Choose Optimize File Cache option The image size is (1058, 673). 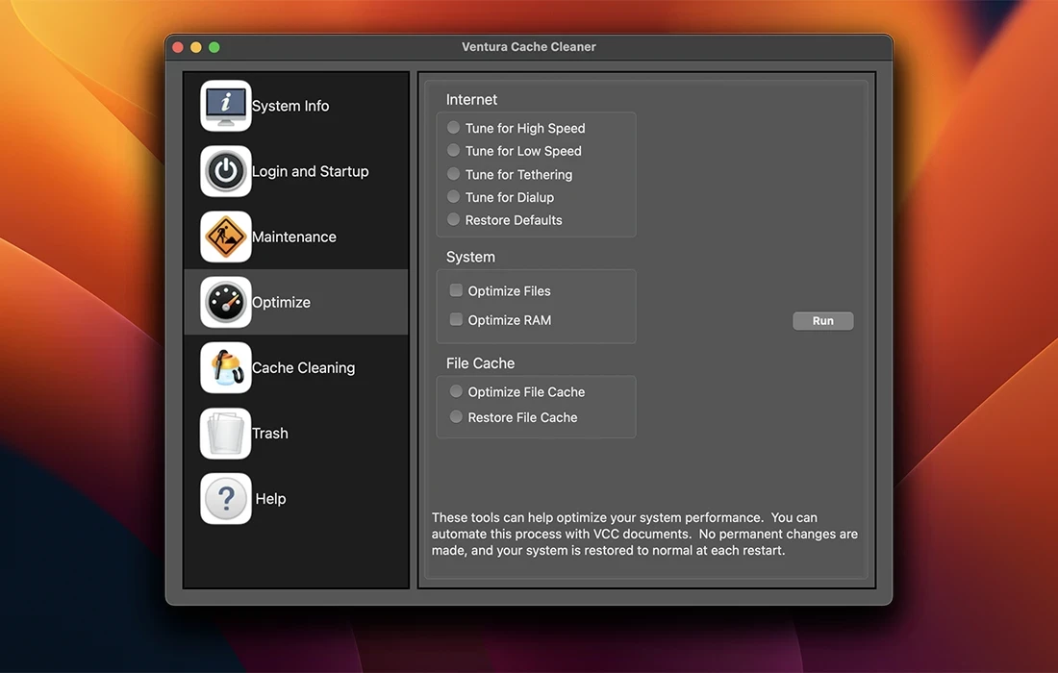457,391
